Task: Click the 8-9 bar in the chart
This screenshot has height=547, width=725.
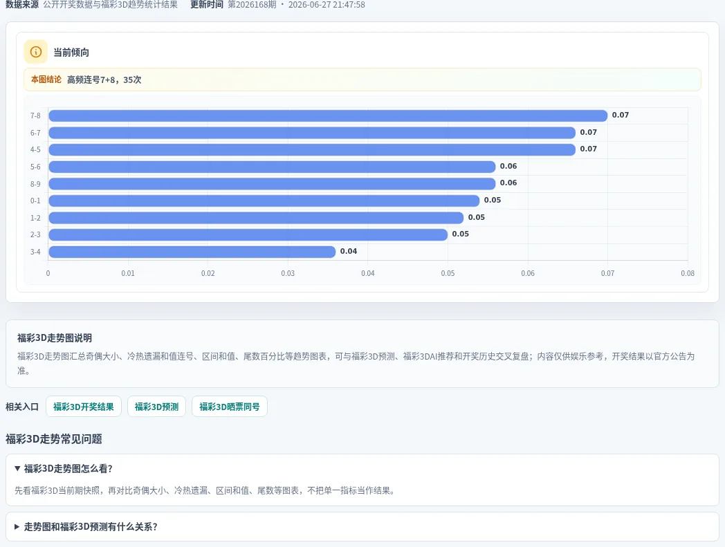Action: tap(272, 183)
